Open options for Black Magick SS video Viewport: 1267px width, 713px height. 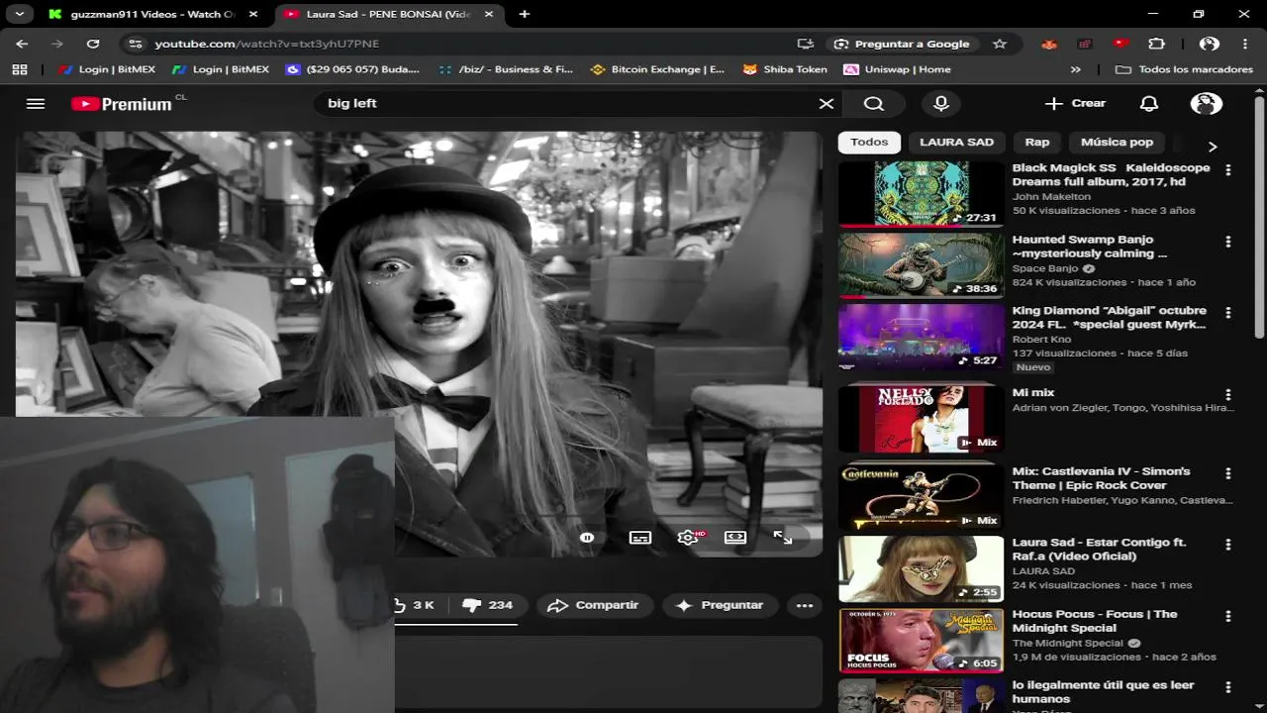[1228, 170]
